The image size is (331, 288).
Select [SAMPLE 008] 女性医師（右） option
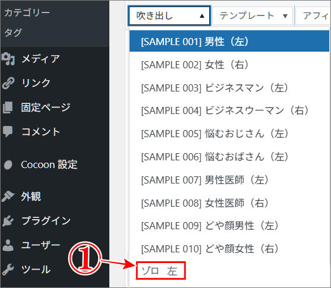(229, 203)
